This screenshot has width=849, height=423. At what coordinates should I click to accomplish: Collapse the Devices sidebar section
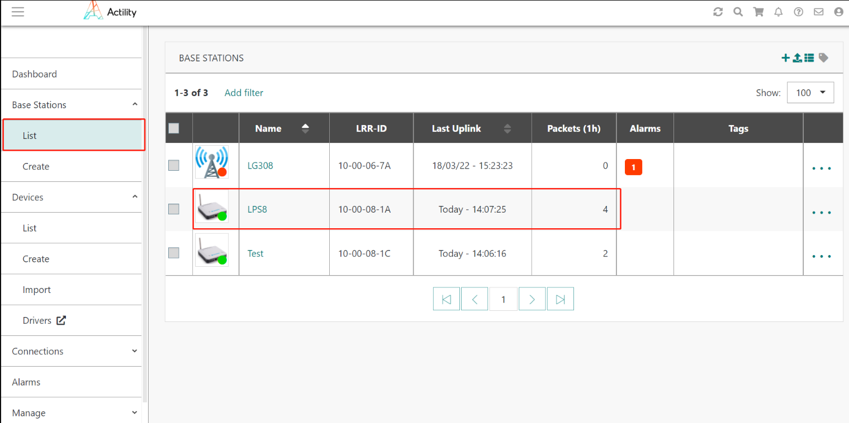[x=135, y=197]
